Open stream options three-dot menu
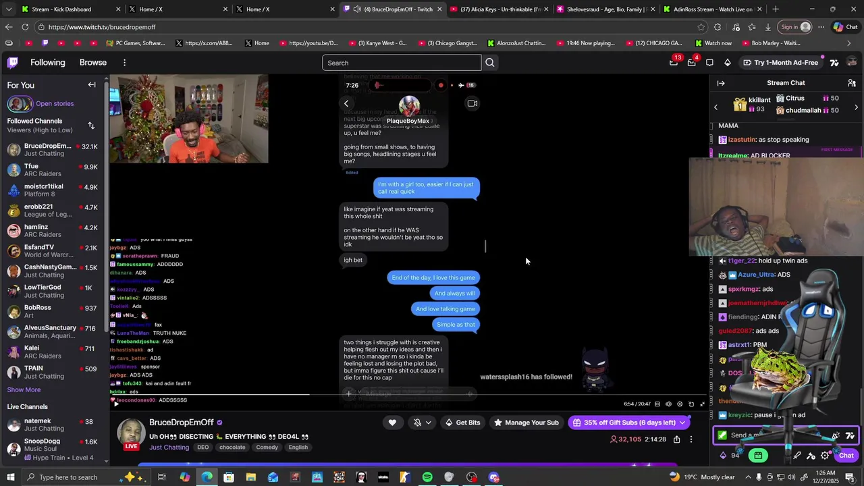 click(691, 439)
